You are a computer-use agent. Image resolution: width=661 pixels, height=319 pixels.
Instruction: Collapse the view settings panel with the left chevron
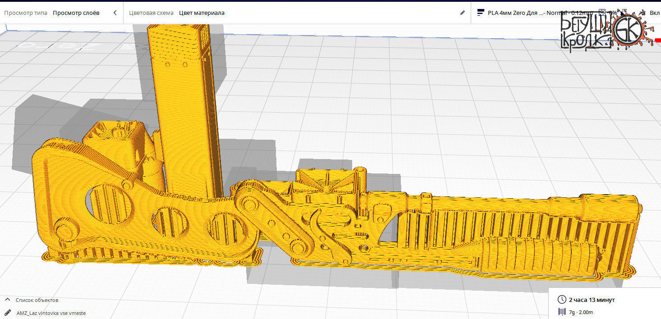[115, 13]
